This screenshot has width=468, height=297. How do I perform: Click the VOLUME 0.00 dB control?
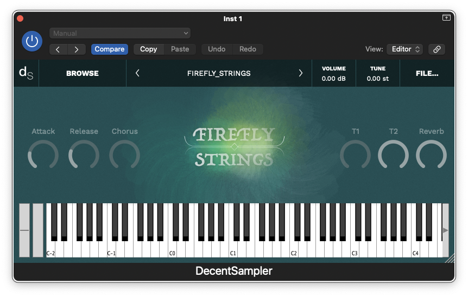point(334,73)
